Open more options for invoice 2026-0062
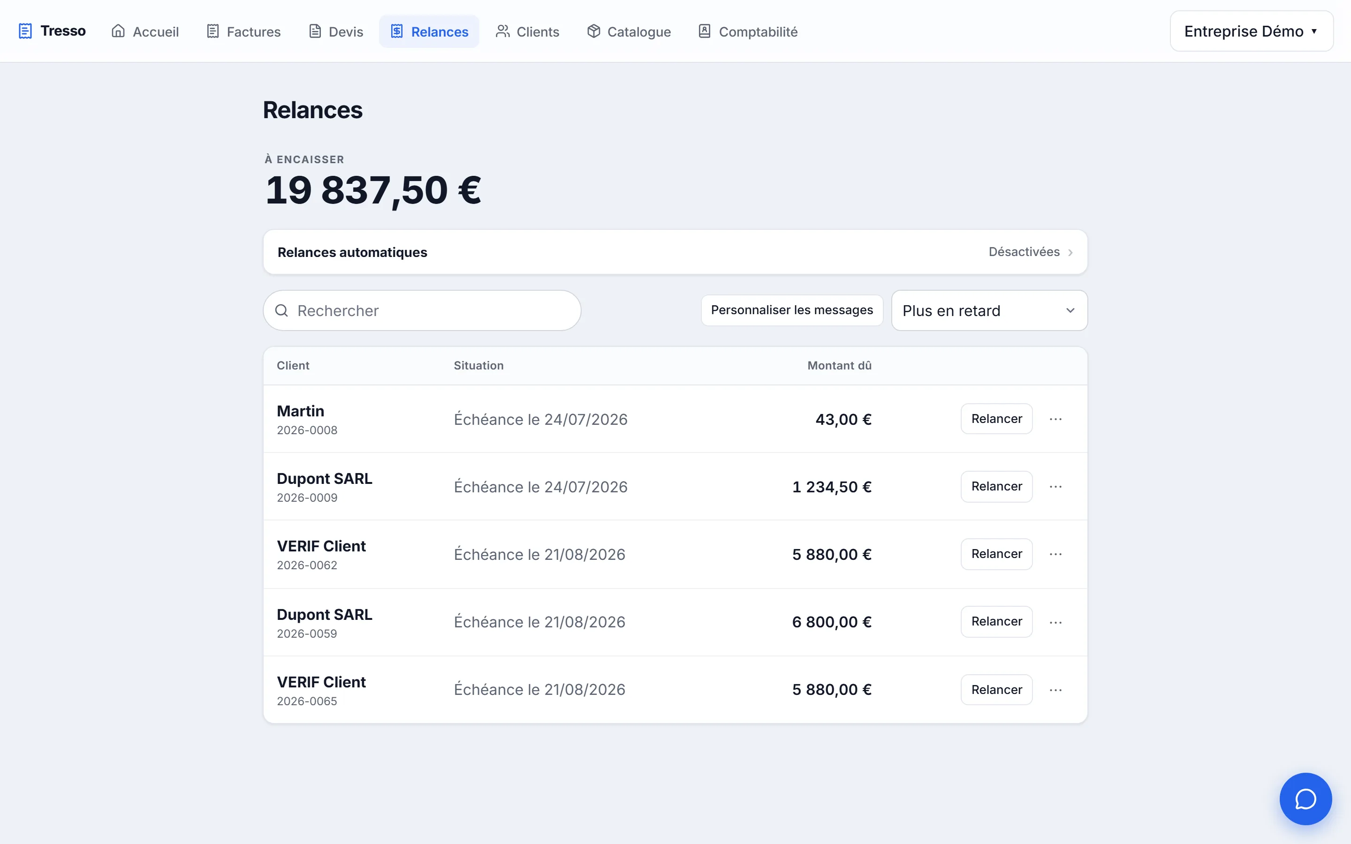This screenshot has width=1351, height=844. pos(1055,554)
